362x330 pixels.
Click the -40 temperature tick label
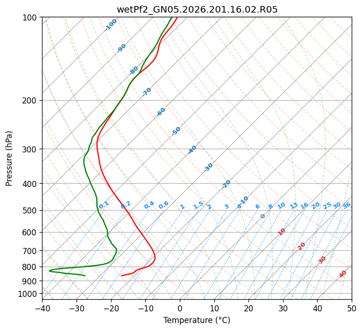[42, 308]
